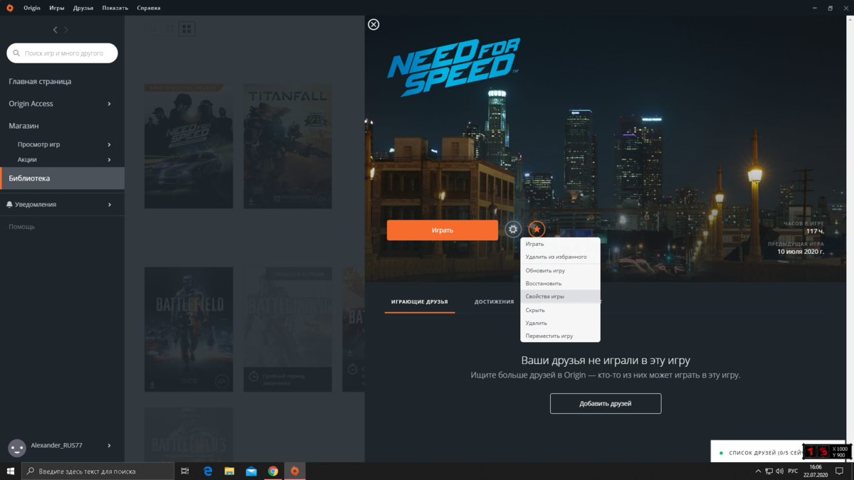Click the РУС language indicator
Screen dimensions: 854x480
(793, 471)
